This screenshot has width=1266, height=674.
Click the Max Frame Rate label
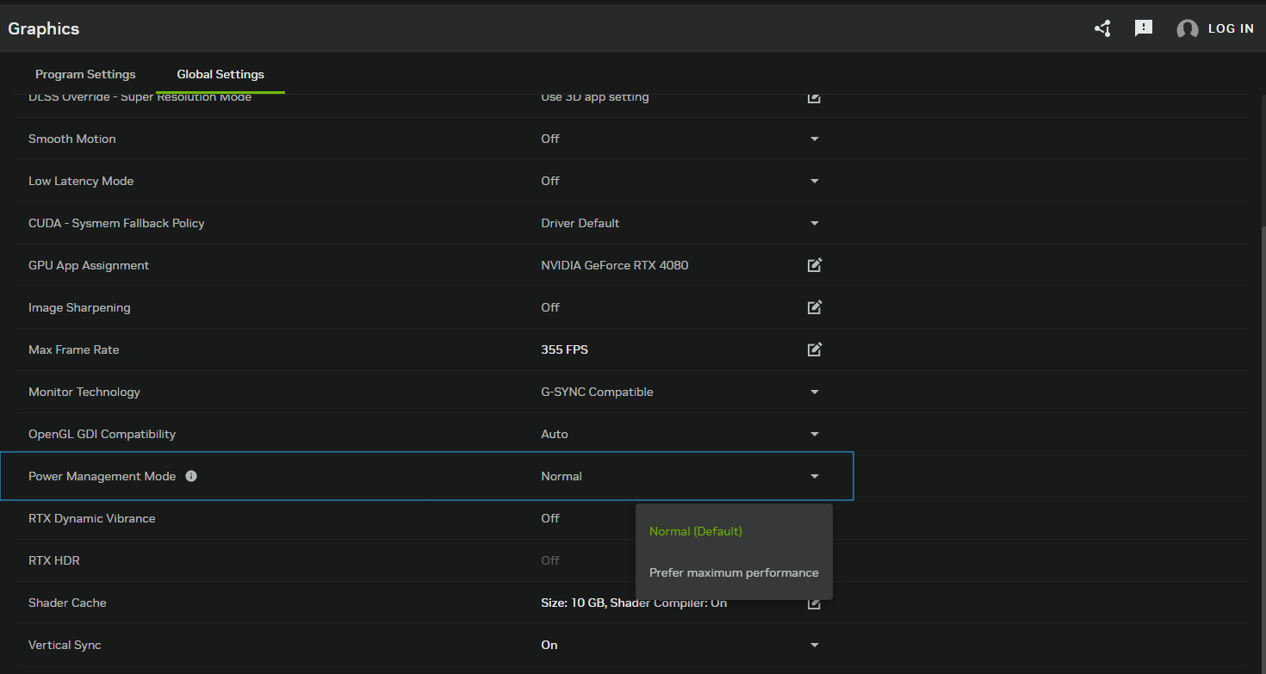[73, 349]
